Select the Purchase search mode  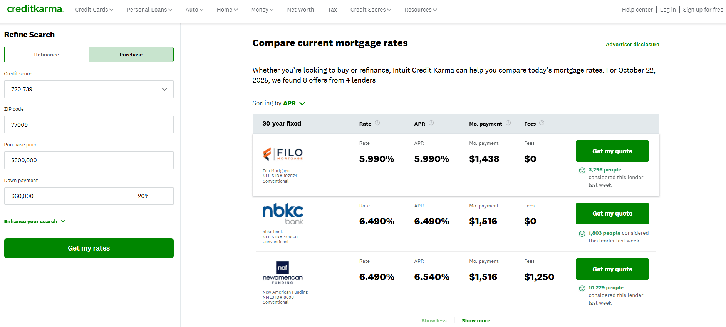(x=131, y=54)
